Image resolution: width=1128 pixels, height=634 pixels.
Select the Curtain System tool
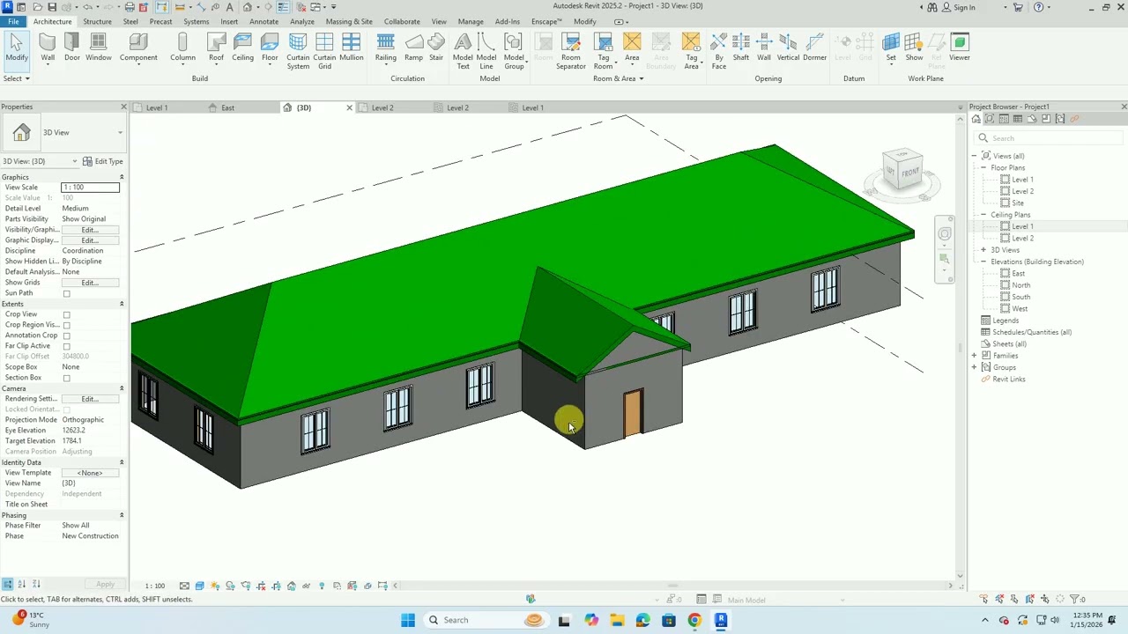click(x=298, y=51)
